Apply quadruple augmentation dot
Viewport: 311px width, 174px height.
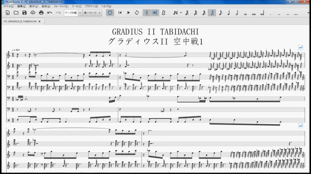tap(296, 14)
